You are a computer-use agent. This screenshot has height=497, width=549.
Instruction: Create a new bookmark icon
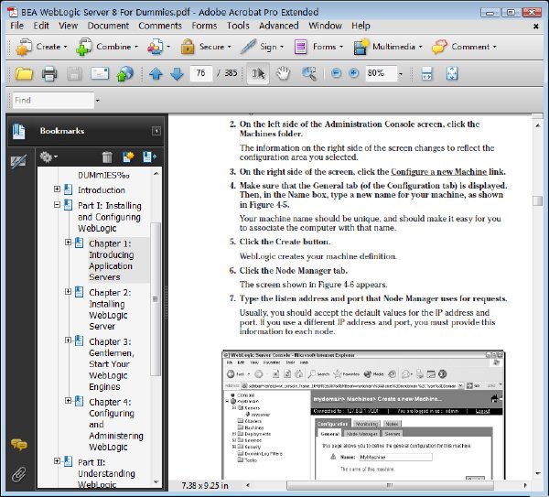[x=128, y=157]
